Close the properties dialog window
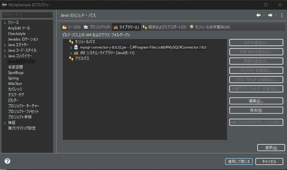287x170 pixels. 280,5
